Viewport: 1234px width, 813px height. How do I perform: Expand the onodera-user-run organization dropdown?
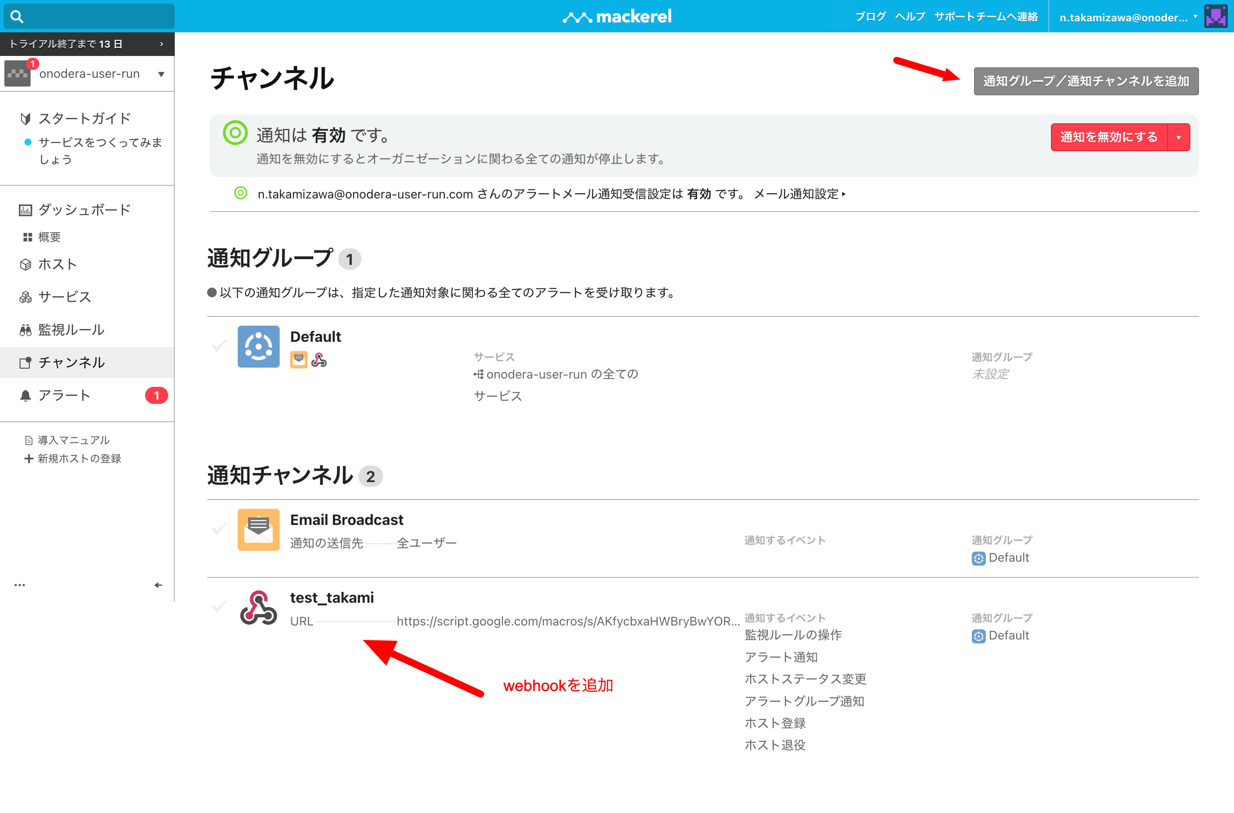pos(161,74)
